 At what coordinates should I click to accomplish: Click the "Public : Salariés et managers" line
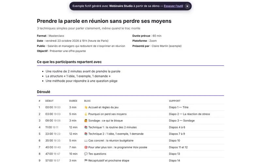click(x=81, y=46)
